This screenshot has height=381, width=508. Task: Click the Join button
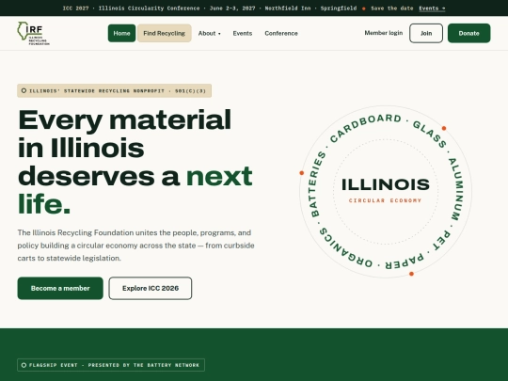[x=426, y=33]
